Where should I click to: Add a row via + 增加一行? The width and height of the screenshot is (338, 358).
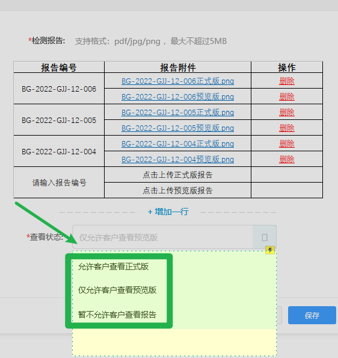click(x=168, y=212)
